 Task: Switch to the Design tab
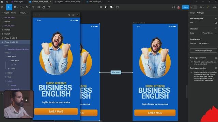(192, 13)
